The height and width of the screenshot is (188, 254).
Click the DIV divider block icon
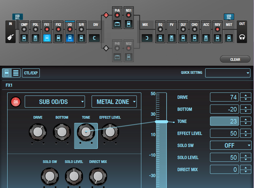coord(94,38)
